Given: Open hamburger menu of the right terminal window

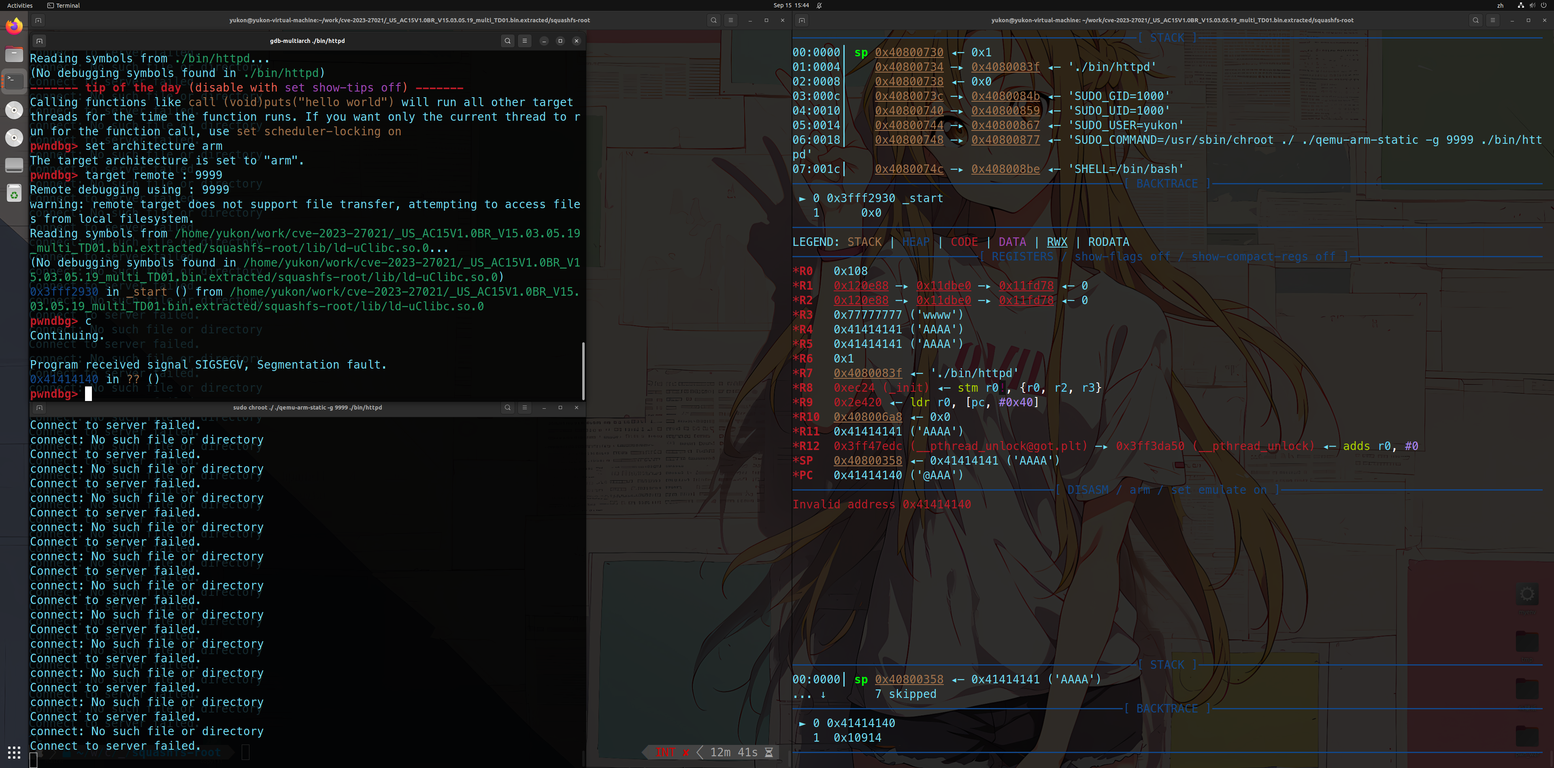Looking at the screenshot, I should (x=1492, y=20).
